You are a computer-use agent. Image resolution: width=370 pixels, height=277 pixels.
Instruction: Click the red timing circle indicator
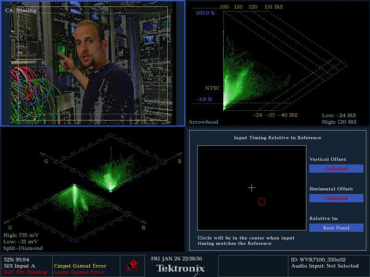pos(261,201)
